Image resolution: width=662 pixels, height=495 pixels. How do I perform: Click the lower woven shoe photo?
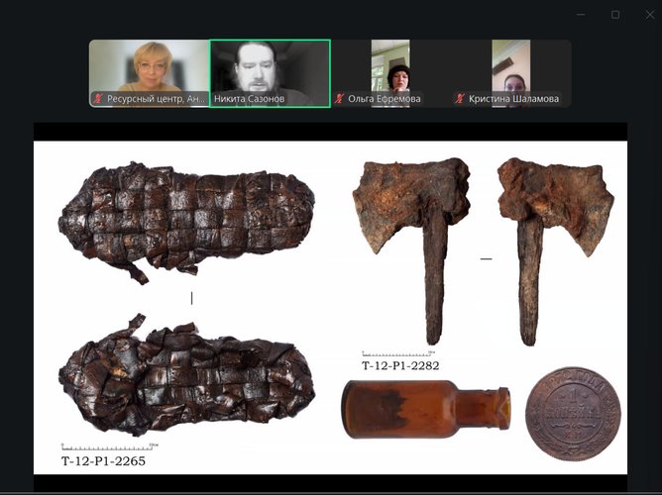click(186, 374)
